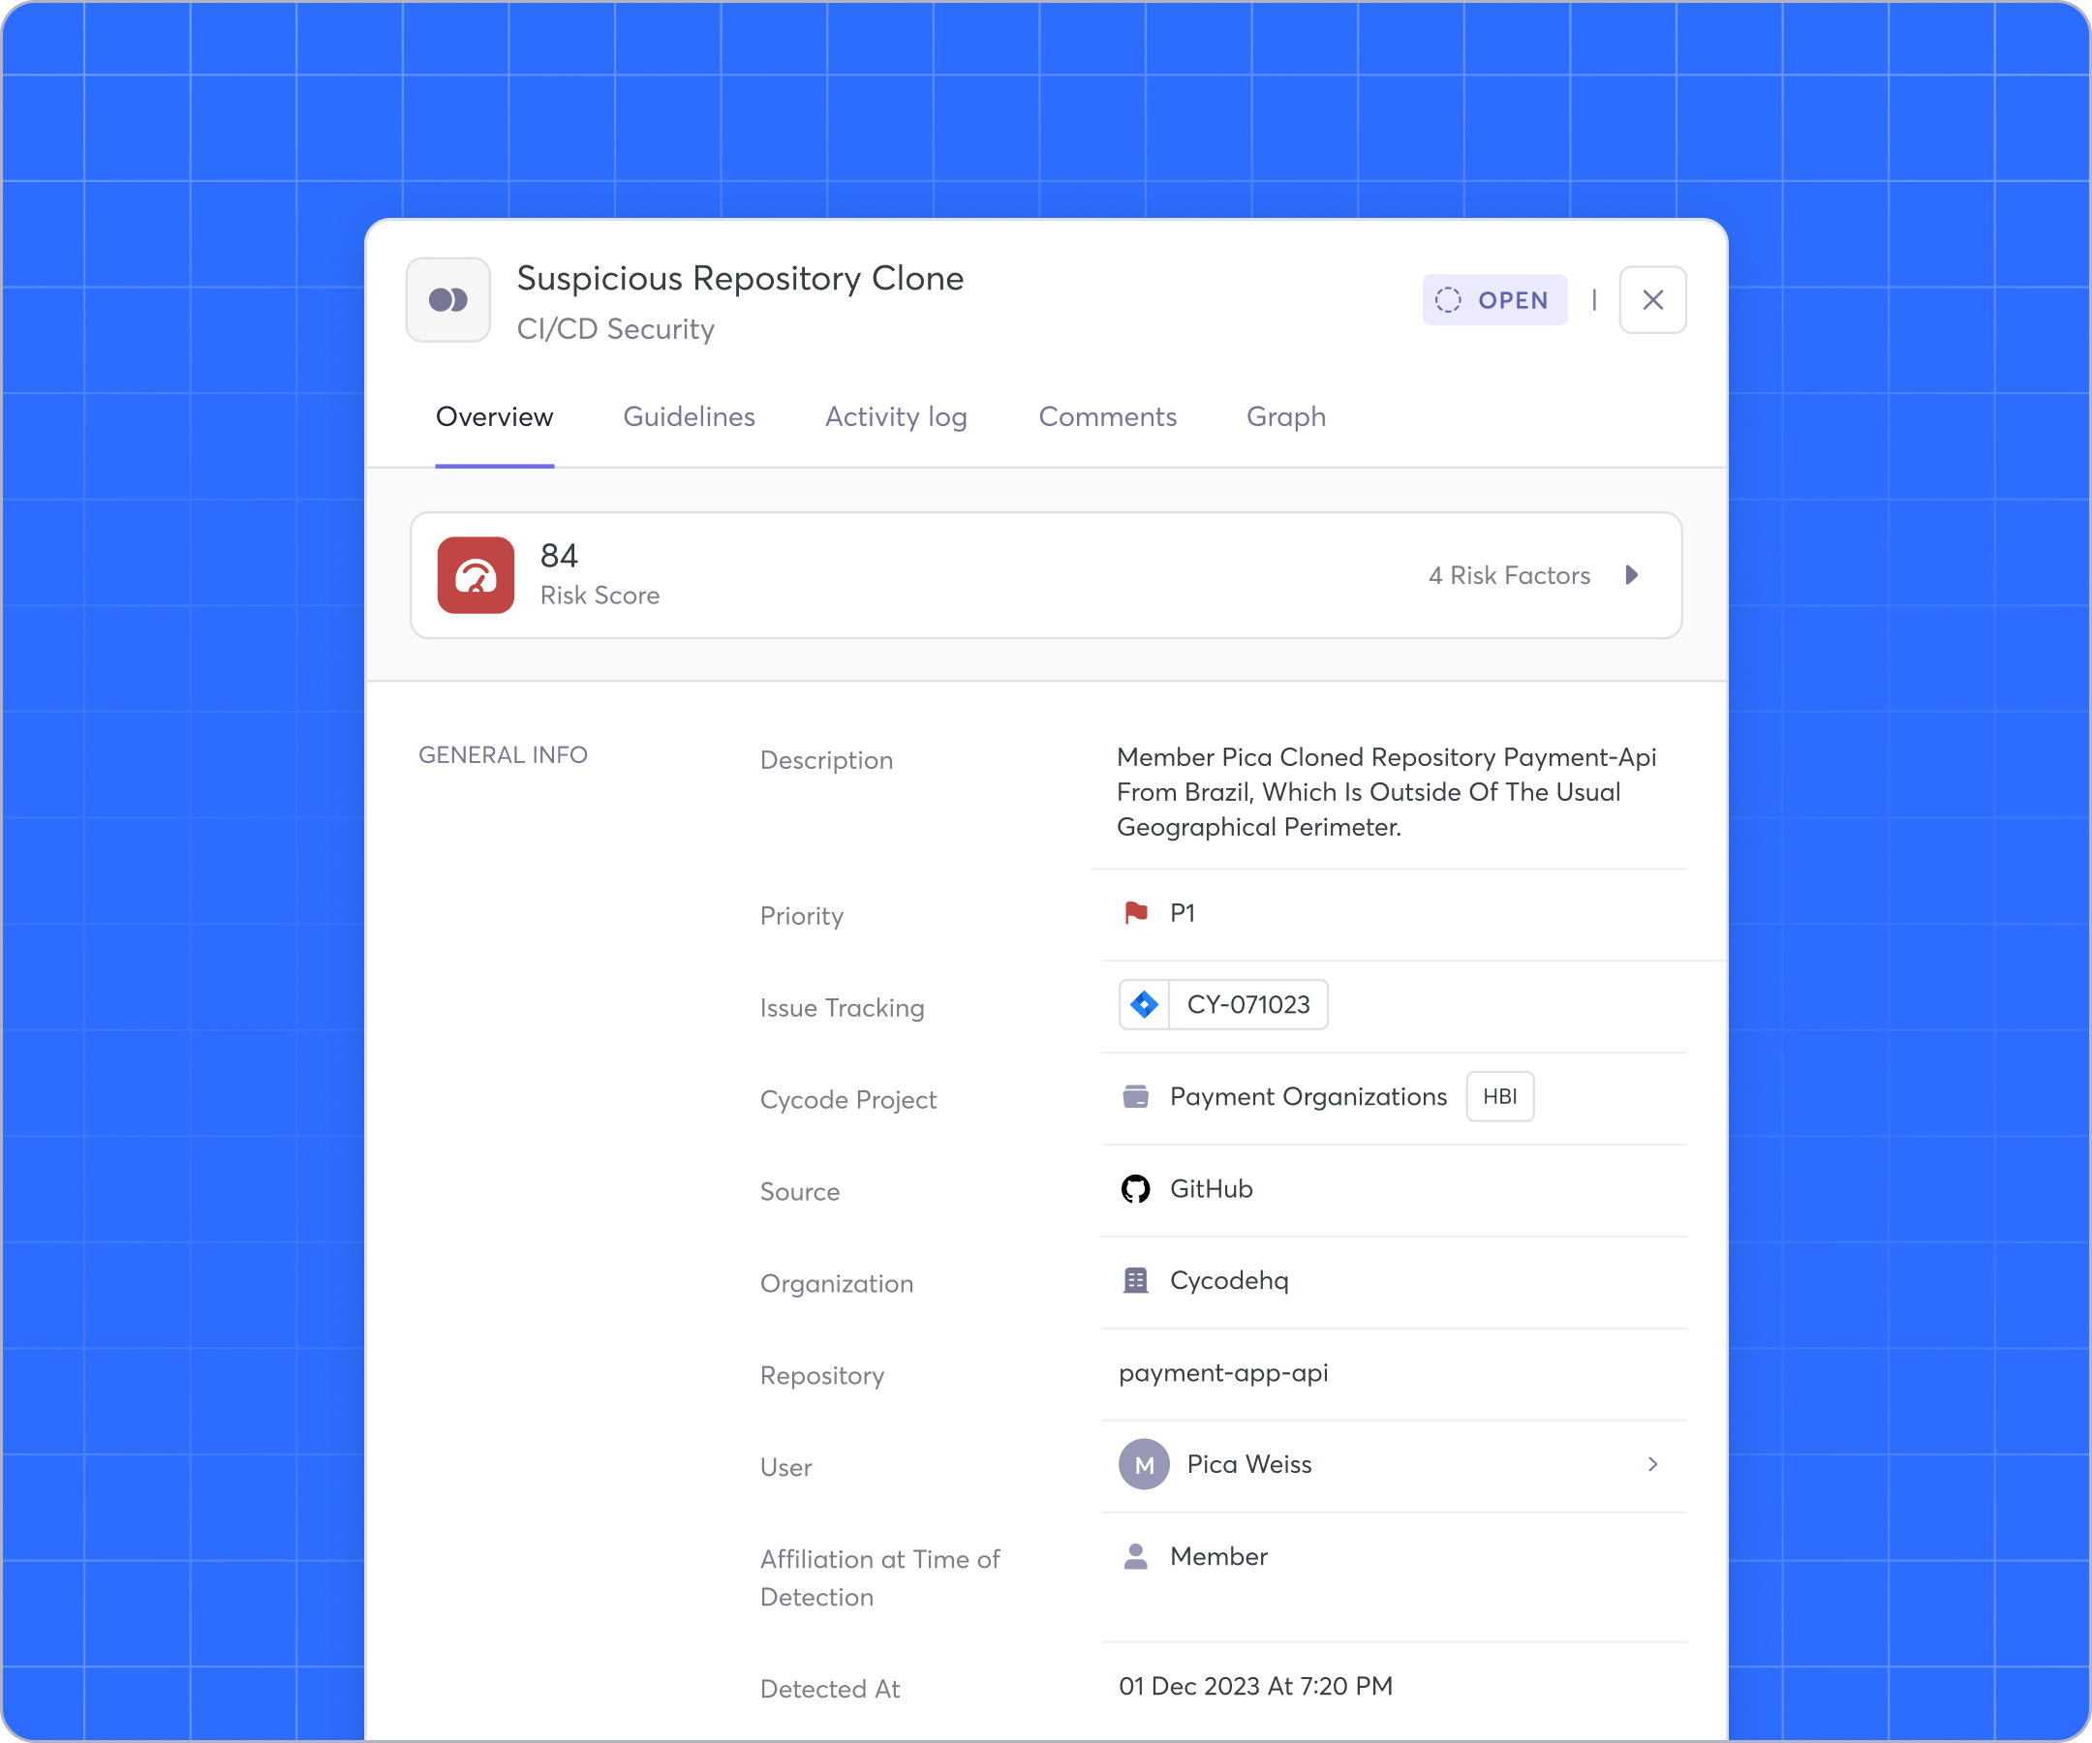Click the Jira diamond icon beside CY-071023
Viewport: 2092px width, 1743px height.
(x=1144, y=1004)
